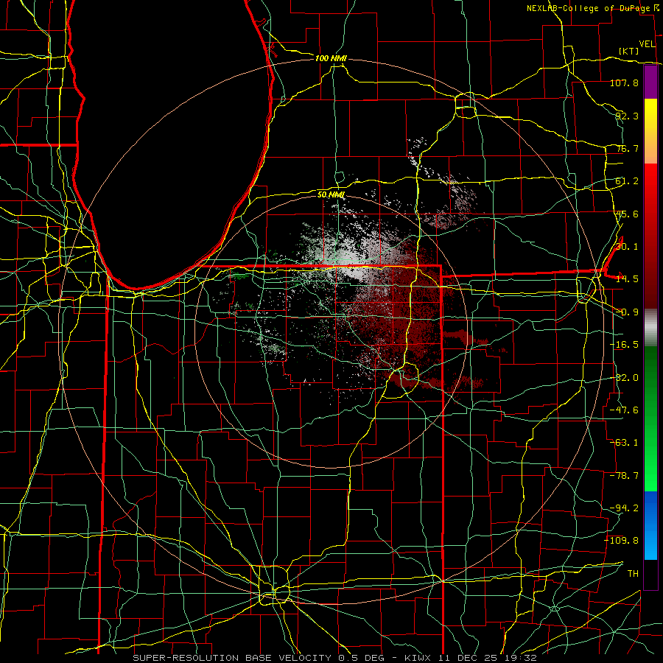Image resolution: width=663 pixels, height=663 pixels.
Task: Click the -47.6 legend value
Action: pos(624,410)
